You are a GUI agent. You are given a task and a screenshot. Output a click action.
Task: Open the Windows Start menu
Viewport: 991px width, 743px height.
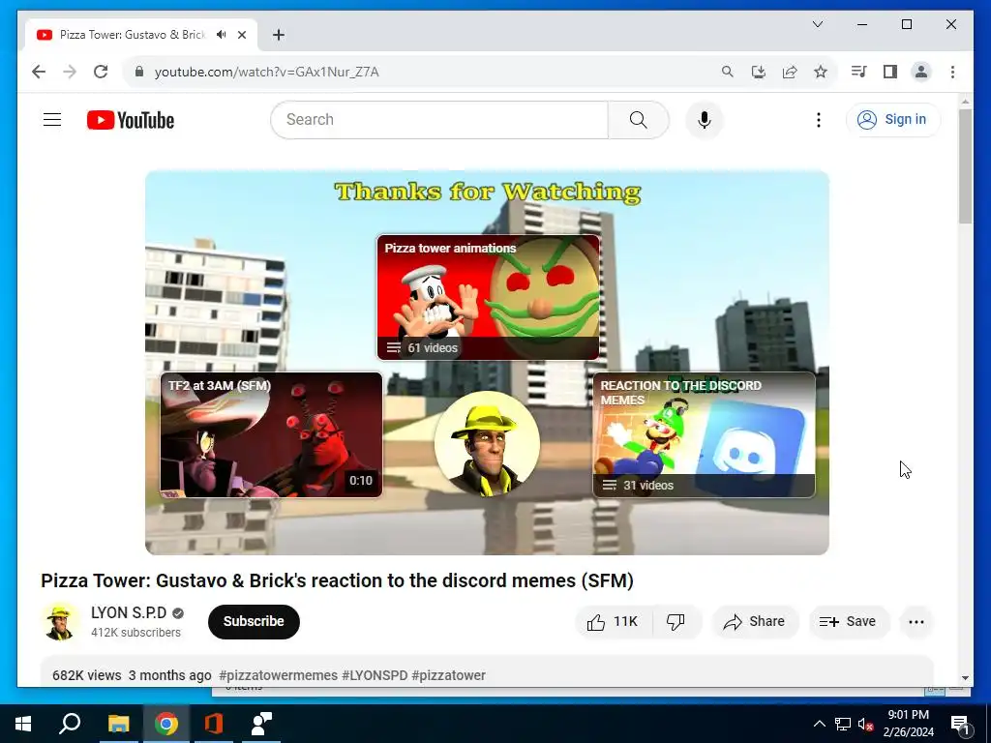(23, 724)
